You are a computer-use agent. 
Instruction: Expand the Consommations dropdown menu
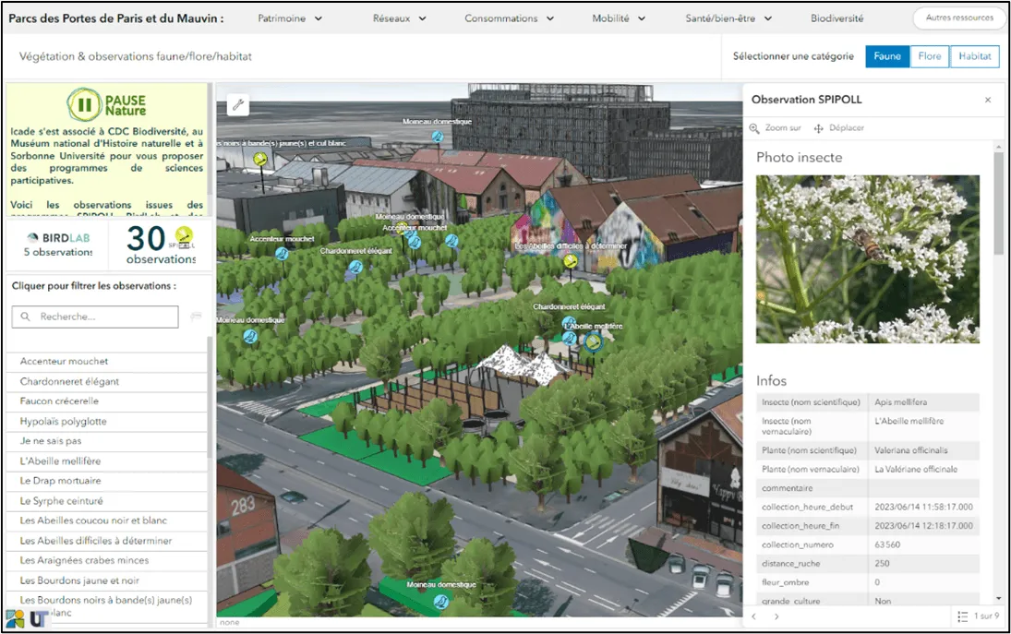click(x=509, y=18)
